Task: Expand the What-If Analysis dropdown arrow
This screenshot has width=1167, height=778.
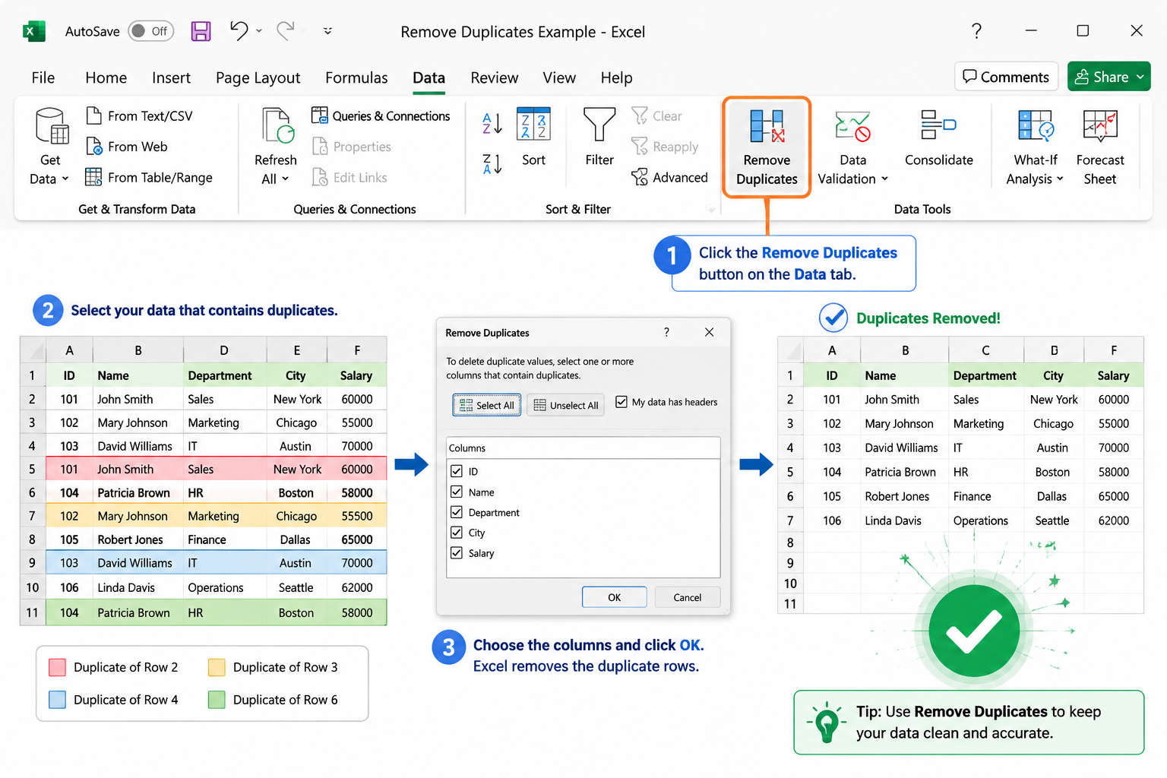Action: (x=1060, y=179)
